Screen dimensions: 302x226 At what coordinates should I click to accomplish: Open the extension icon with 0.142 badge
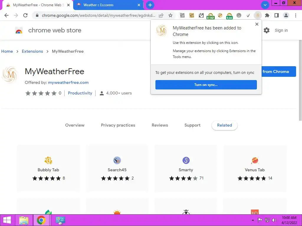(210, 16)
